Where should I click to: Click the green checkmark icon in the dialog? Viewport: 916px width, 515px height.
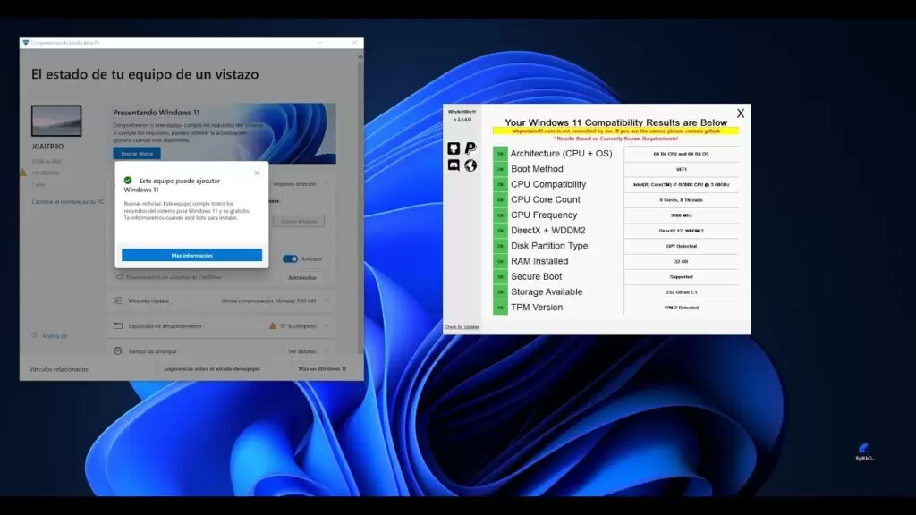[128, 181]
